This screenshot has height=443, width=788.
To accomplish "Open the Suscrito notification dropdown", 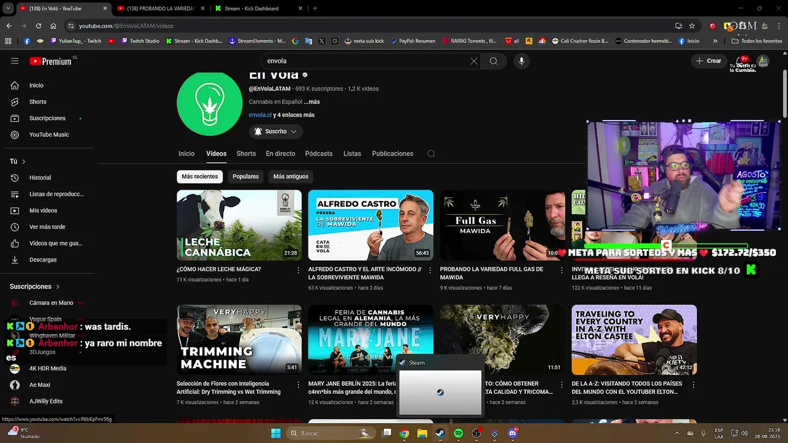I will pos(276,131).
